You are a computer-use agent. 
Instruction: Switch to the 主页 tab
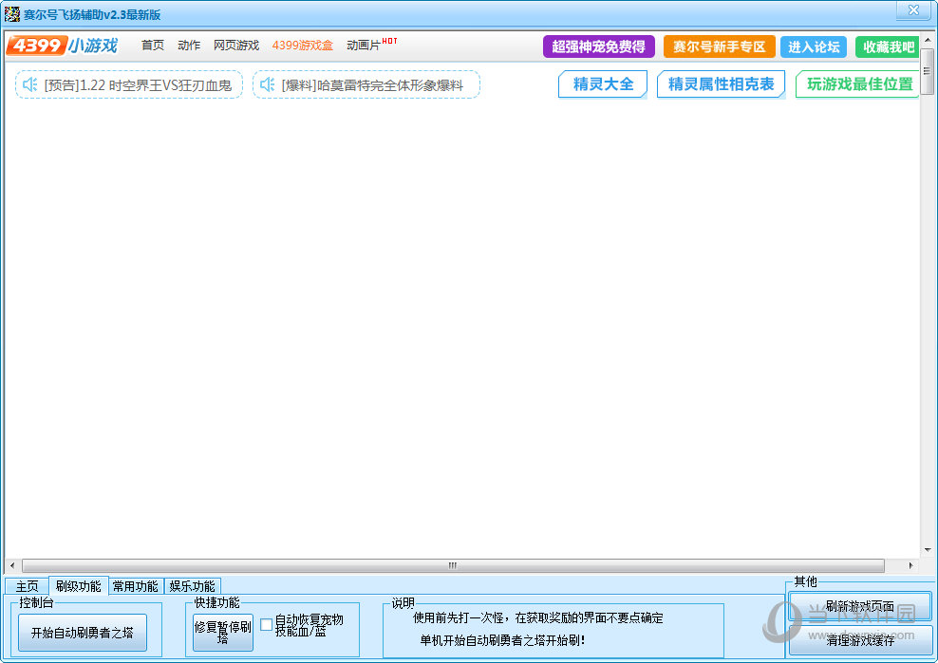(x=27, y=586)
